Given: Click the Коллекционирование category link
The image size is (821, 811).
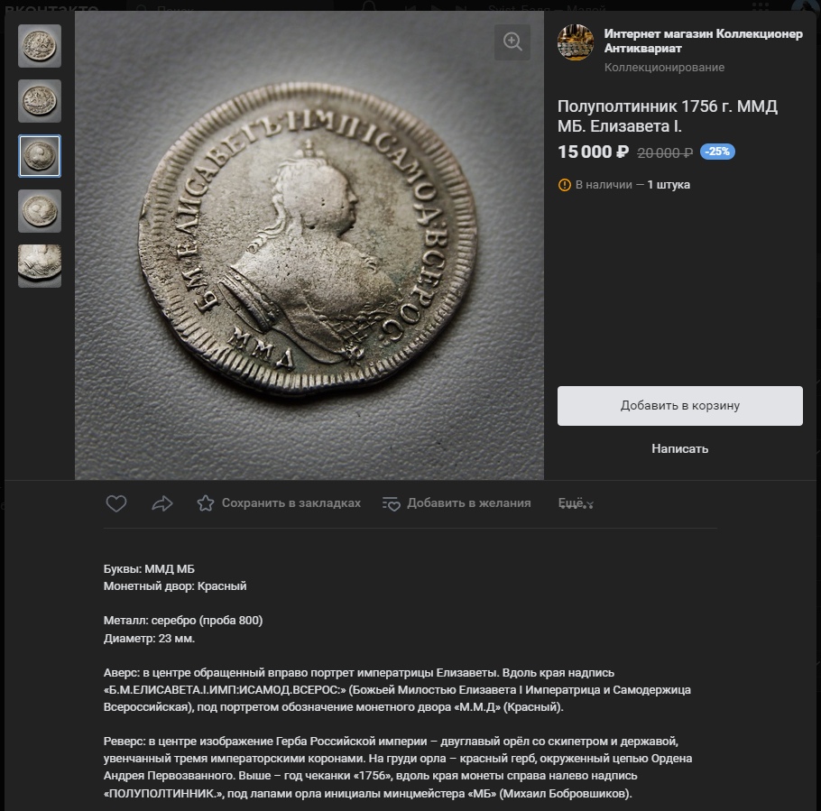Looking at the screenshot, I should click(664, 68).
